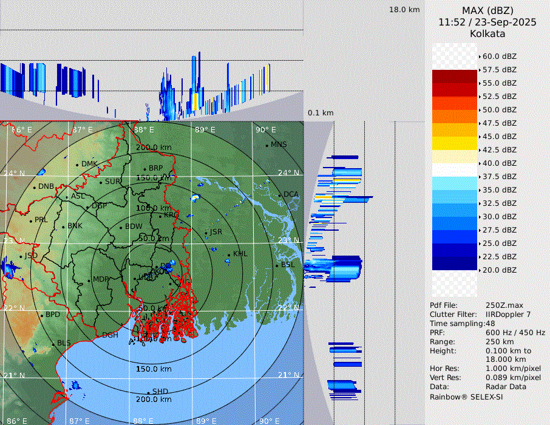Click the 20.0 dBZ legend label
550x425 pixels.
click(x=499, y=270)
